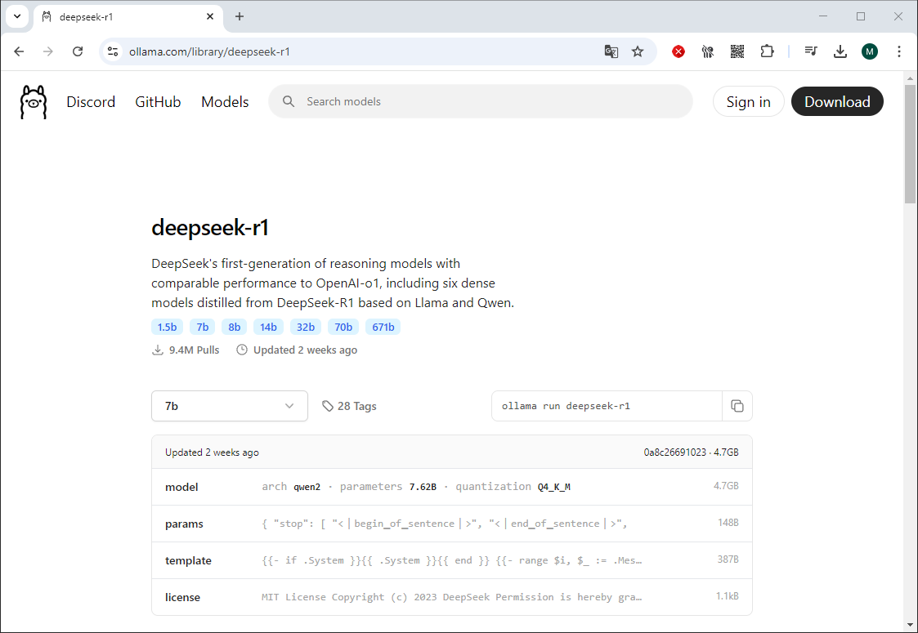The height and width of the screenshot is (633, 918).
Task: Go to the Models page
Action: [225, 102]
